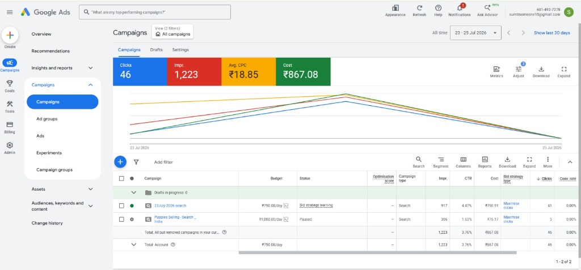Open Tools wrench icon
Screen dimensions: 581x270
(x=10, y=104)
